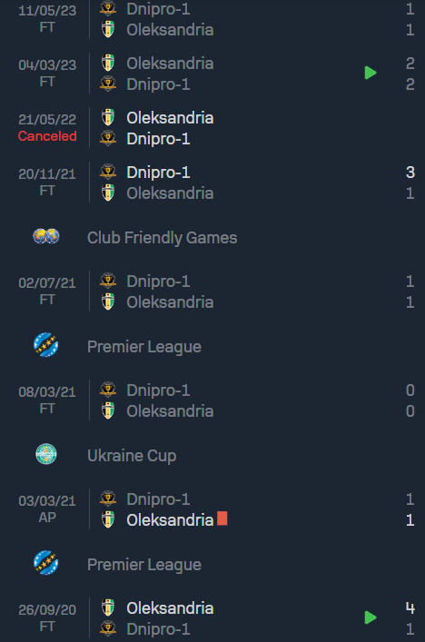425x642 pixels.
Task: Open Premier League header above 08/03/21 match
Action: [144, 347]
